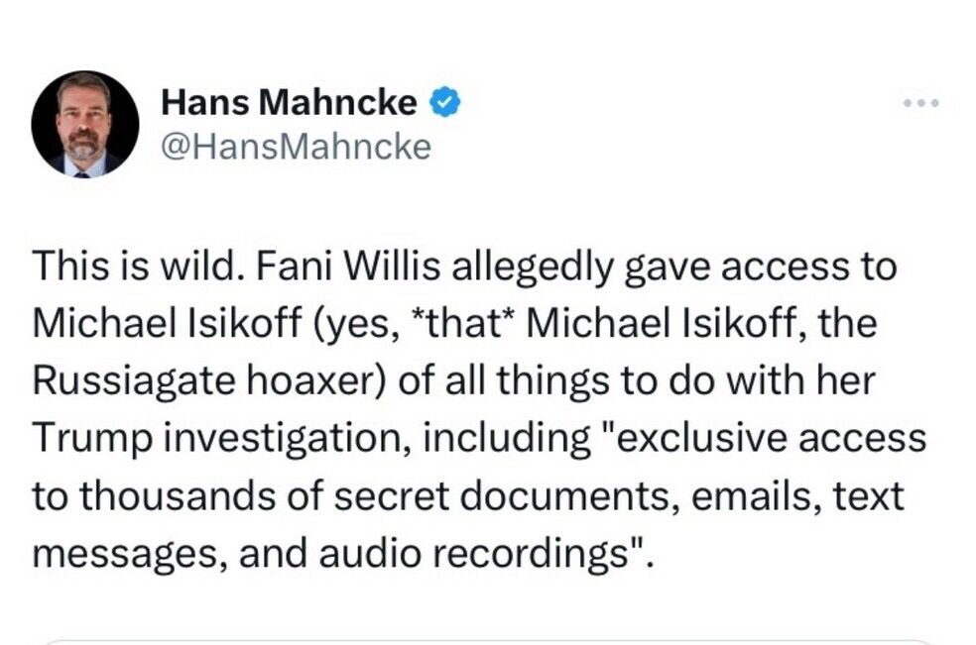Click the blue verified badge
Viewport: 976px width, 645px height.
tap(443, 101)
